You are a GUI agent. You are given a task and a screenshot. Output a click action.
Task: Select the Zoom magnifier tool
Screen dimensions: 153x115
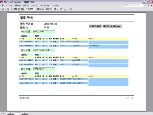click(x=12, y=9)
